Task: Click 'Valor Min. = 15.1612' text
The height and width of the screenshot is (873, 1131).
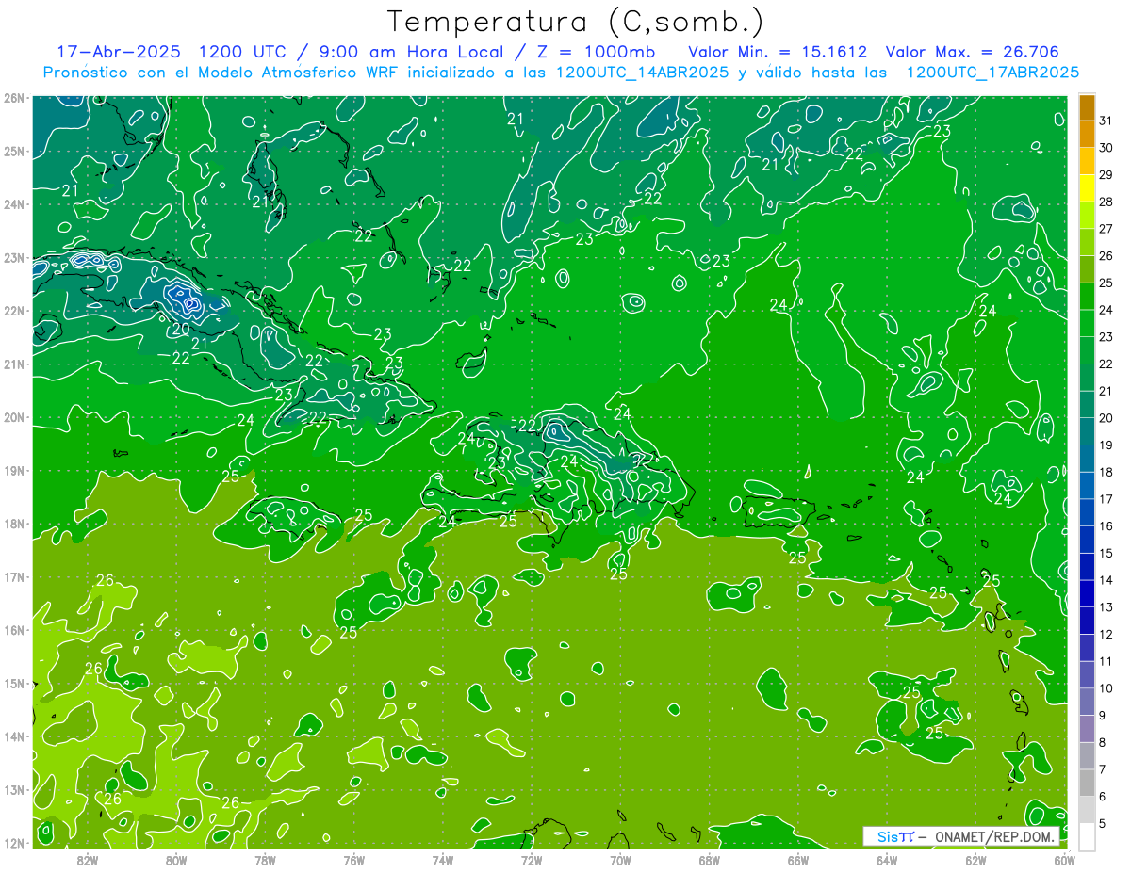Action: click(x=778, y=52)
